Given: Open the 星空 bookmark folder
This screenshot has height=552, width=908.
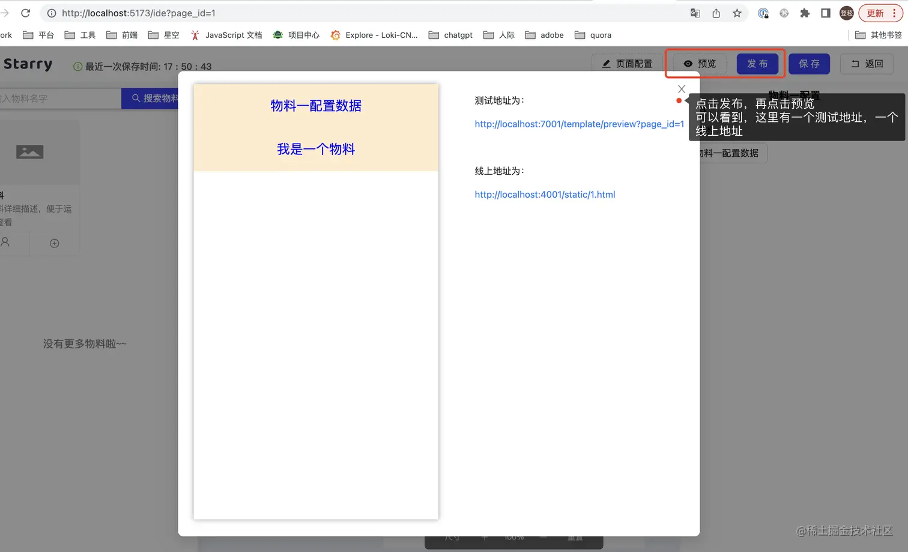Looking at the screenshot, I should tap(164, 35).
